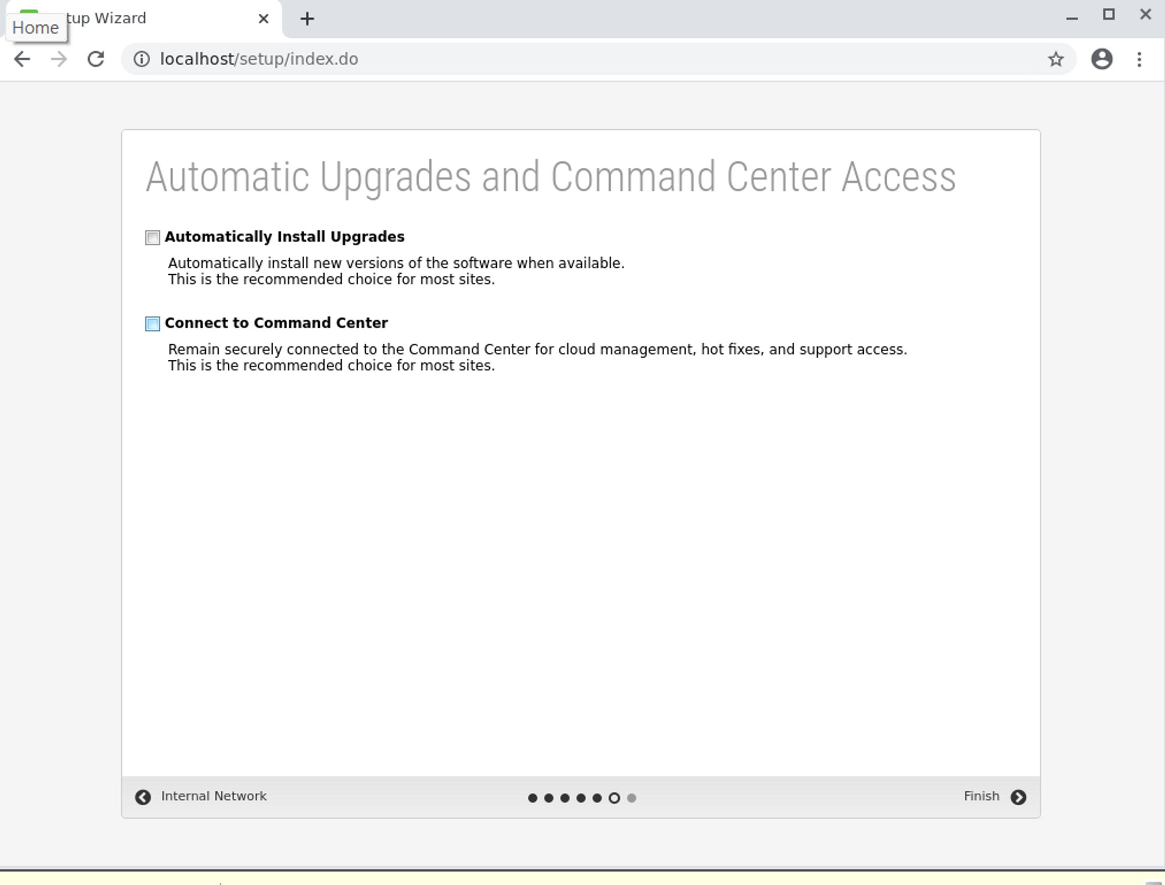Image resolution: width=1165 pixels, height=885 pixels.
Task: Click the site information icon
Action: [x=142, y=59]
